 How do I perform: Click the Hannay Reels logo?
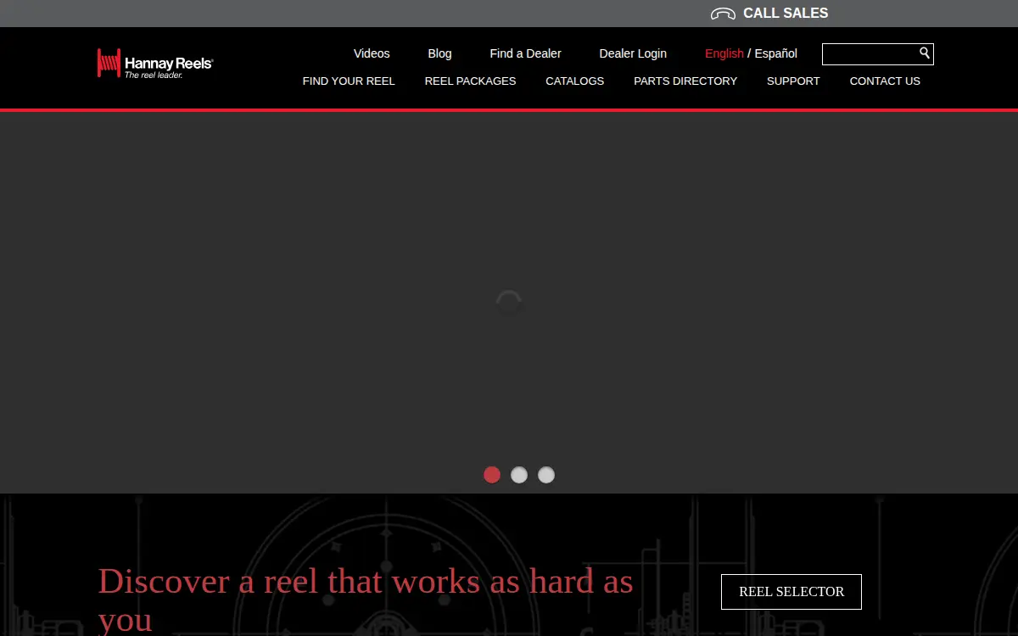coord(154,64)
